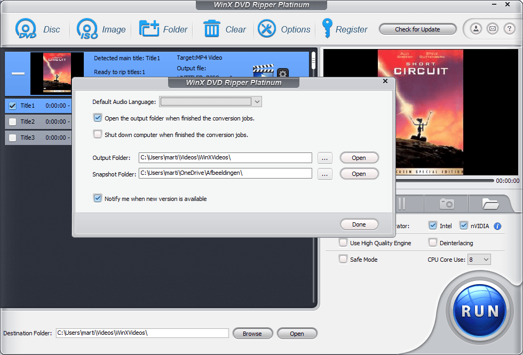Select the Short Circuit DVD thumbnail in list

click(x=57, y=73)
